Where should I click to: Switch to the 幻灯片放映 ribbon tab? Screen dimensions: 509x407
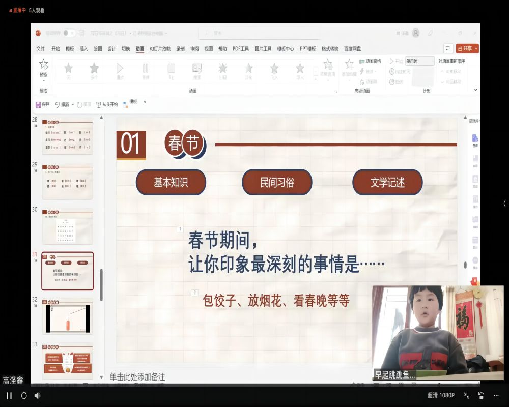(160, 49)
